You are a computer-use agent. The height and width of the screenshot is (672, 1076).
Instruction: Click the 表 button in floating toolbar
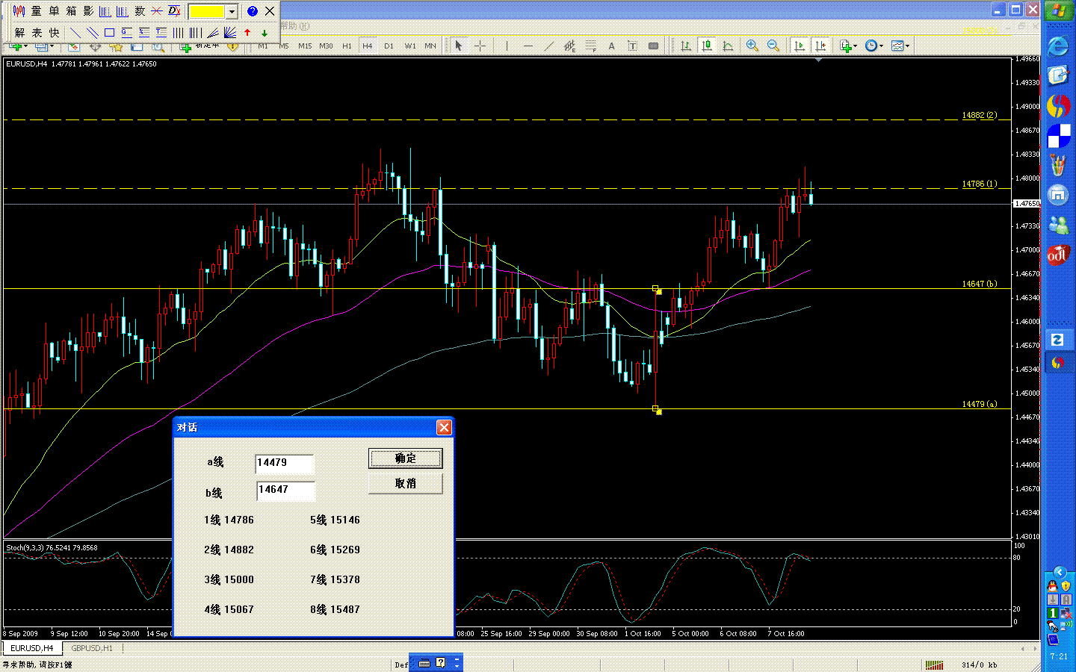tap(37, 33)
